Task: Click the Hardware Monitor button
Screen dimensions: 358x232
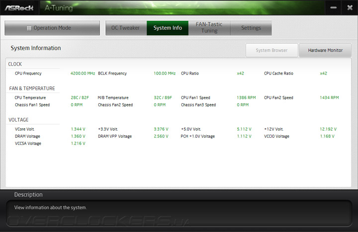Action: [x=325, y=50]
